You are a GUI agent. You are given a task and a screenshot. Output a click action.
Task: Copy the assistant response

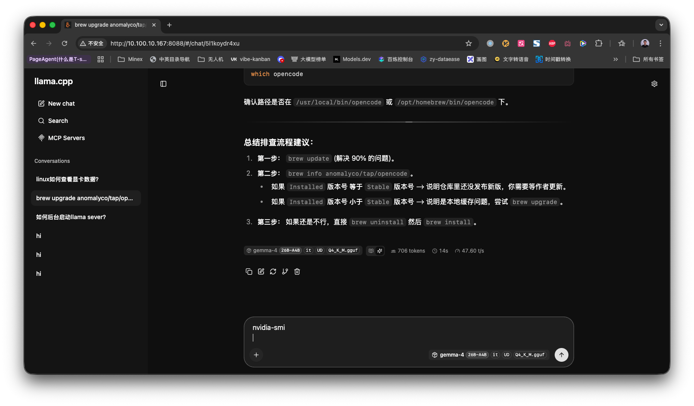click(249, 272)
